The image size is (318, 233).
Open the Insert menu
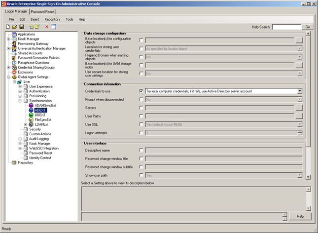[x=35, y=19]
